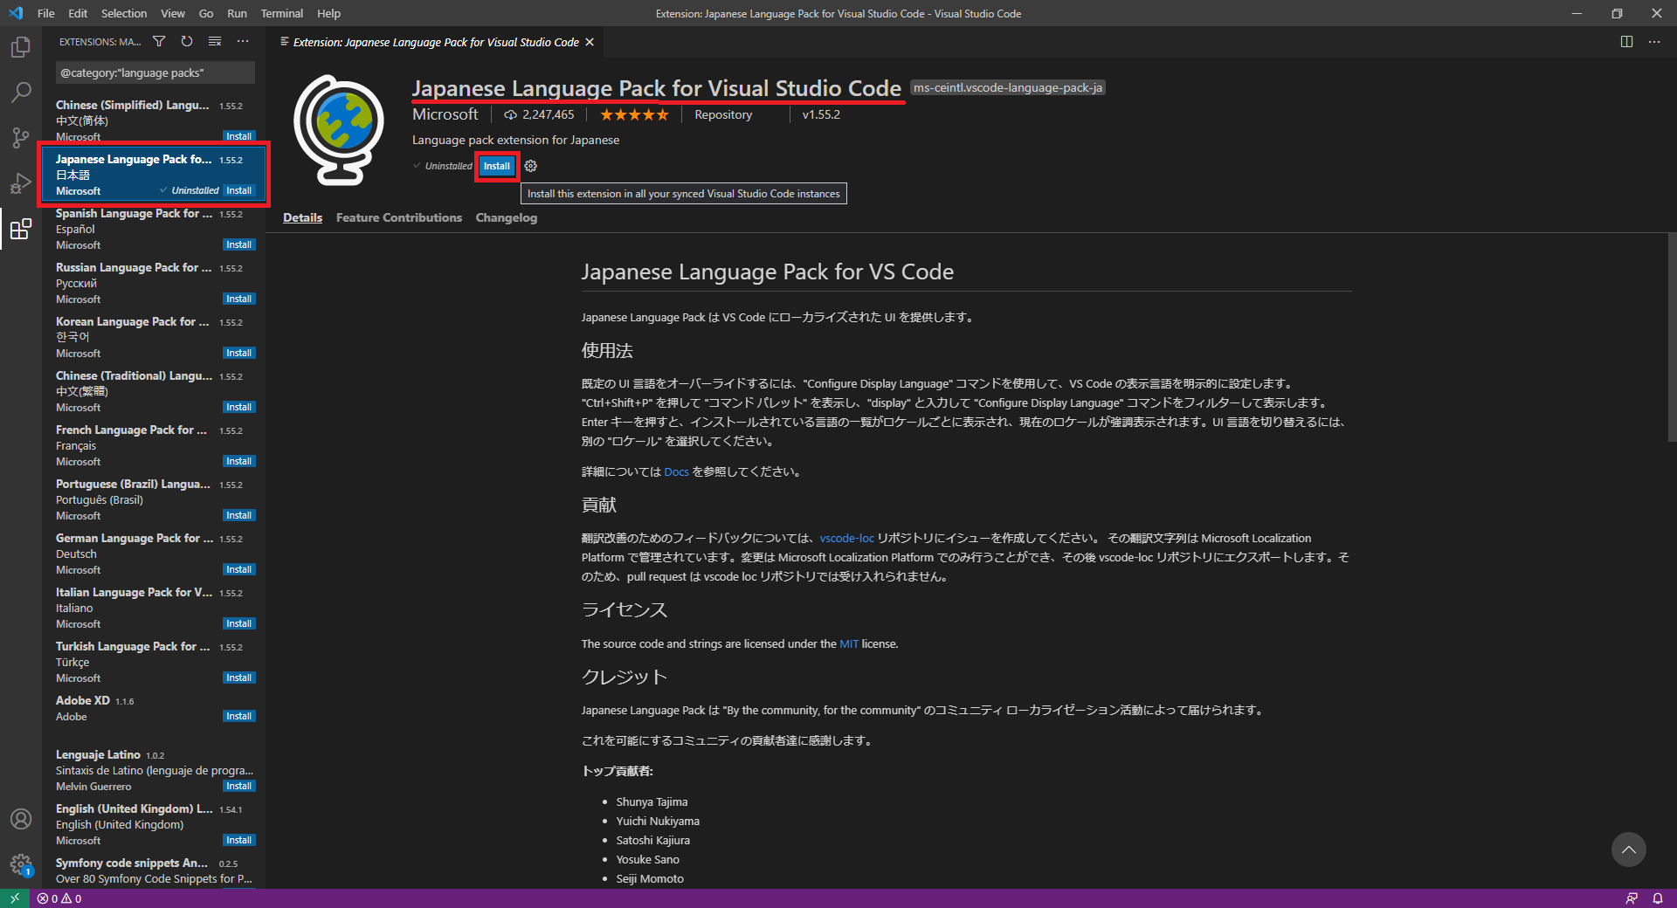Open the Go menu
The height and width of the screenshot is (908, 1677).
tap(206, 13)
